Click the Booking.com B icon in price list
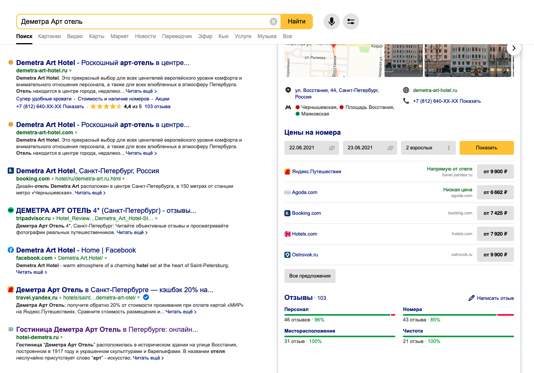 click(287, 213)
